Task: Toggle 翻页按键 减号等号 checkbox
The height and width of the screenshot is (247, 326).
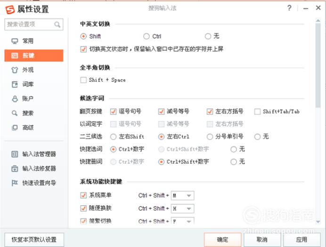Action: 161,112
